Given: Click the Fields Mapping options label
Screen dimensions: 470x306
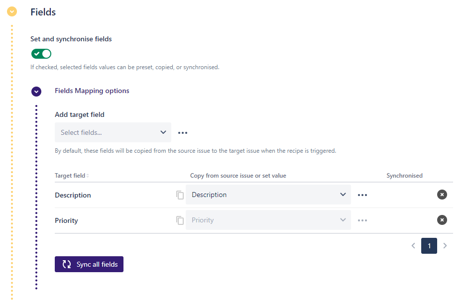Looking at the screenshot, I should [92, 91].
